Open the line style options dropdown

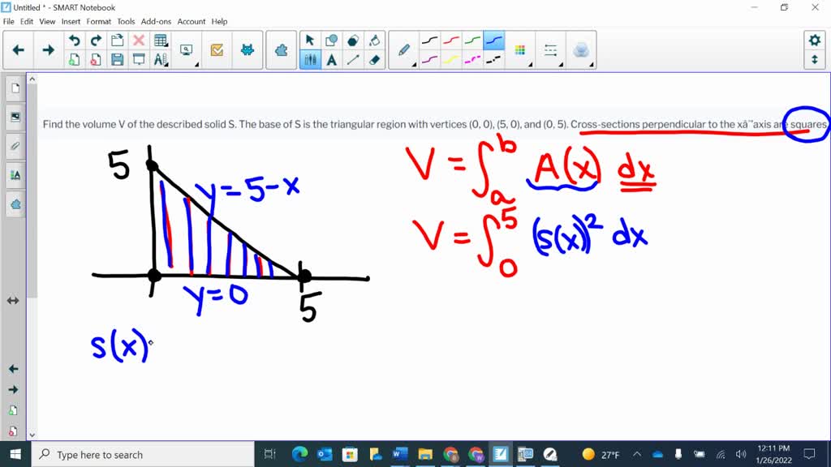point(562,64)
